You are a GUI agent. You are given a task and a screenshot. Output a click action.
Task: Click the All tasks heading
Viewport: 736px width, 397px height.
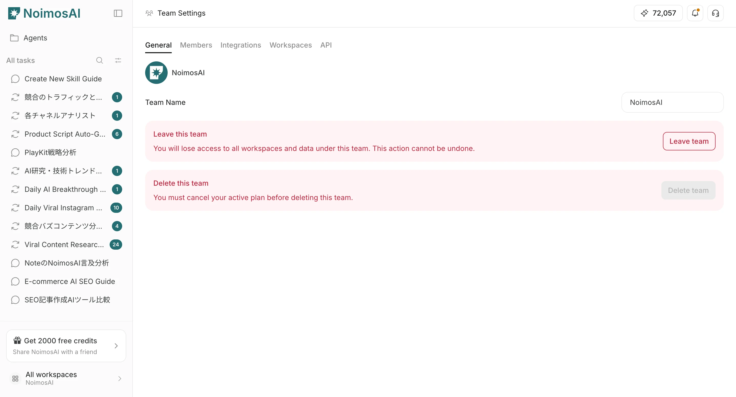pyautogui.click(x=20, y=60)
